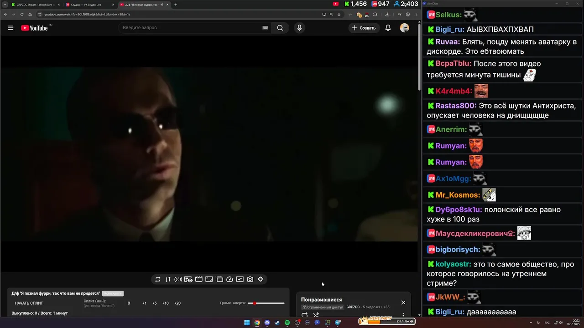The image size is (584, 328).
Task: Click the username 'Ruvaa' in chat window
Action: point(447,42)
